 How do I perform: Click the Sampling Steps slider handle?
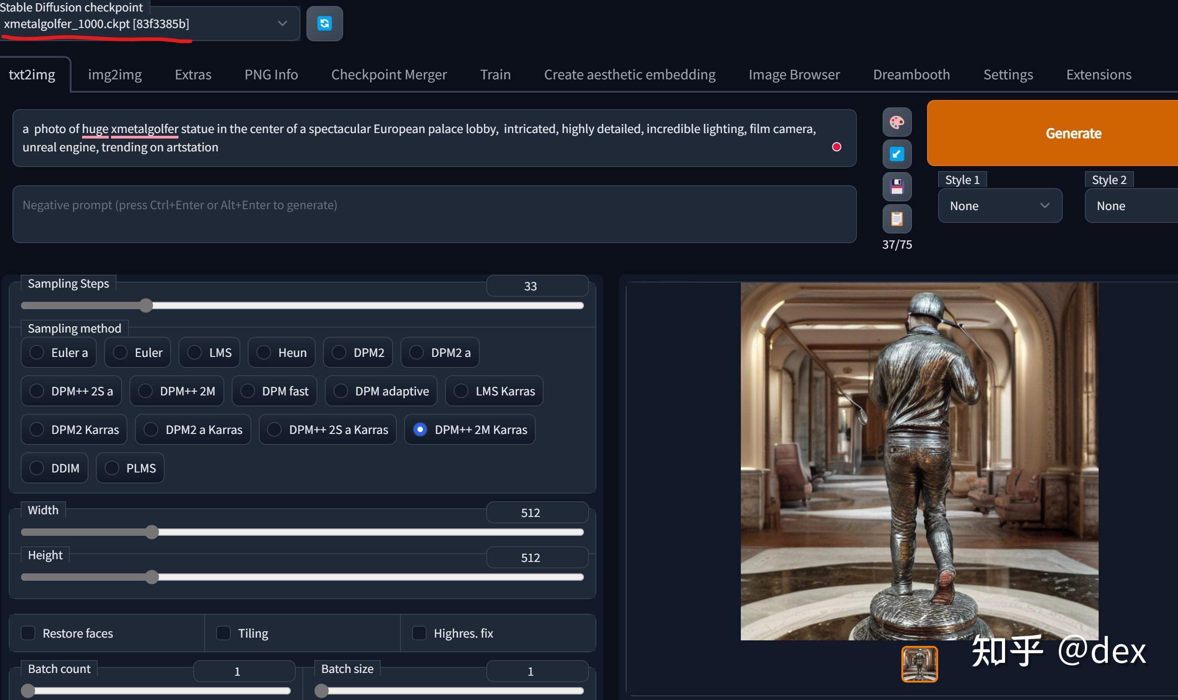146,306
